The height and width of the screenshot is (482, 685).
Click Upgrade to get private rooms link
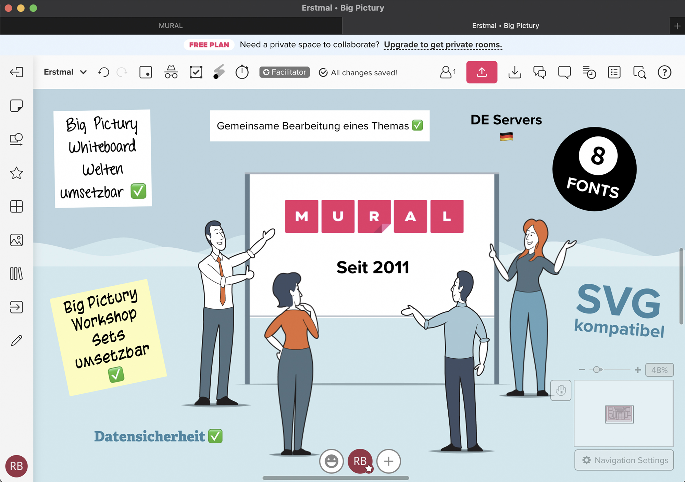[x=443, y=45]
